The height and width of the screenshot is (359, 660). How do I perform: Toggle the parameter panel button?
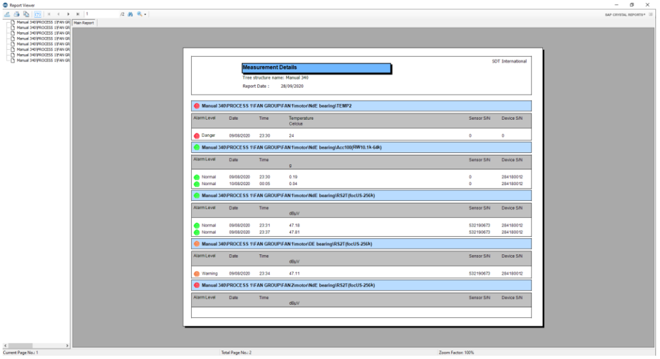click(x=37, y=14)
